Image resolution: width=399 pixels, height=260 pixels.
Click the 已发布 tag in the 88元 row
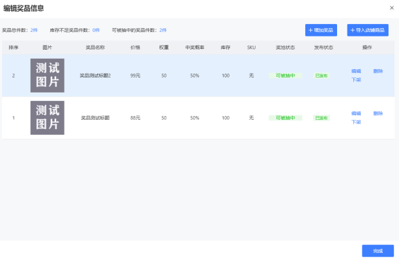[321, 118]
